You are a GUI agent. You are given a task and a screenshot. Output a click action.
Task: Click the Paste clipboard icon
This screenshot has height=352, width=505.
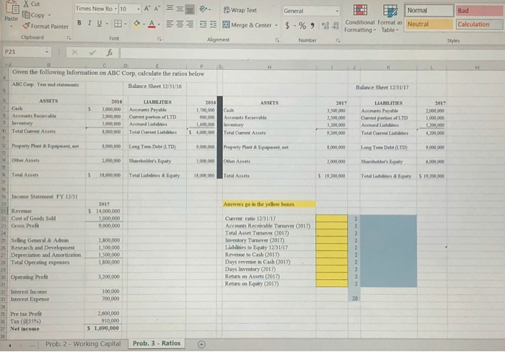click(x=12, y=7)
